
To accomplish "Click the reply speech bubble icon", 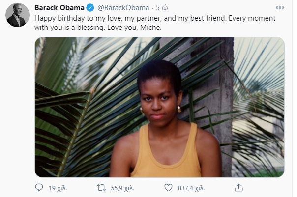I will [x=40, y=187].
